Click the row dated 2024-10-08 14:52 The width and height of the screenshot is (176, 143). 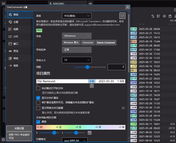153,83
